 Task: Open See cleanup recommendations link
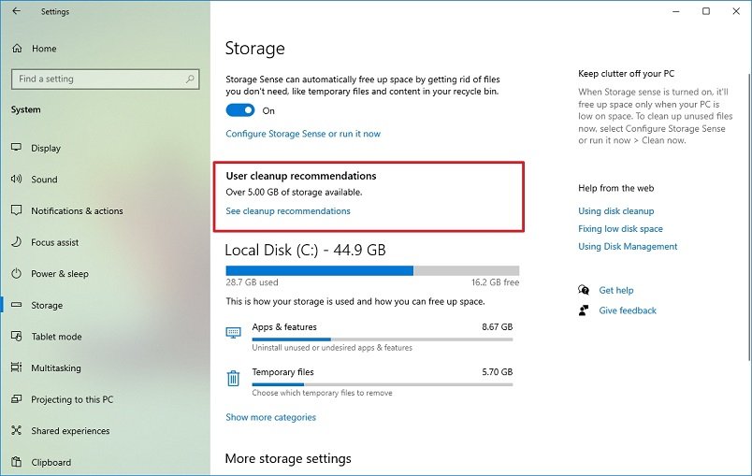(288, 211)
